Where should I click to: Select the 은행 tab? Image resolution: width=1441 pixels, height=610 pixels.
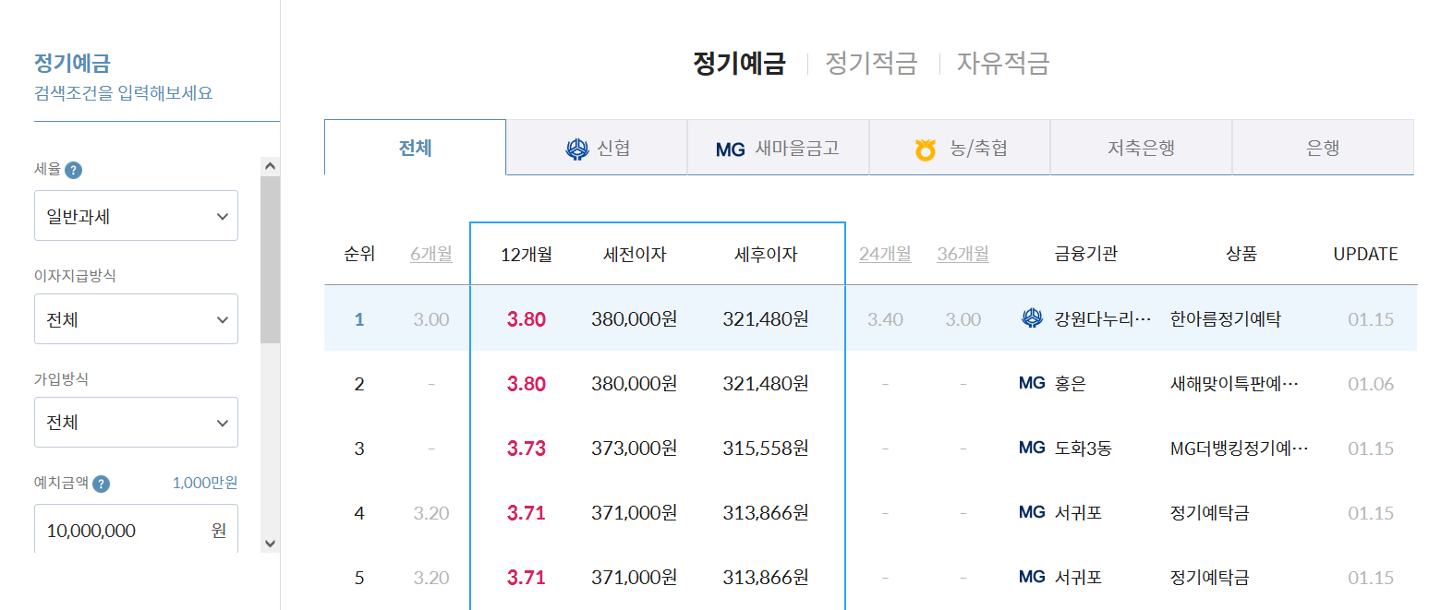[1323, 148]
